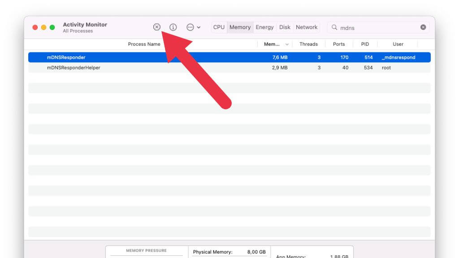Select the Memory tab
The height and width of the screenshot is (258, 459).
[240, 27]
